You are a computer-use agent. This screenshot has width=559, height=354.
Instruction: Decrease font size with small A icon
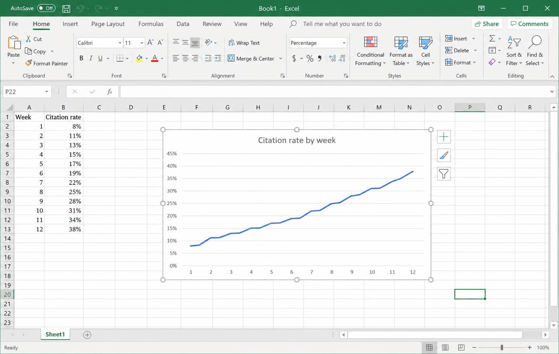point(160,43)
